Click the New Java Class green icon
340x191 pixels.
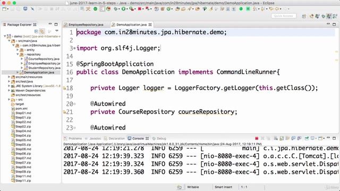coord(168,9)
